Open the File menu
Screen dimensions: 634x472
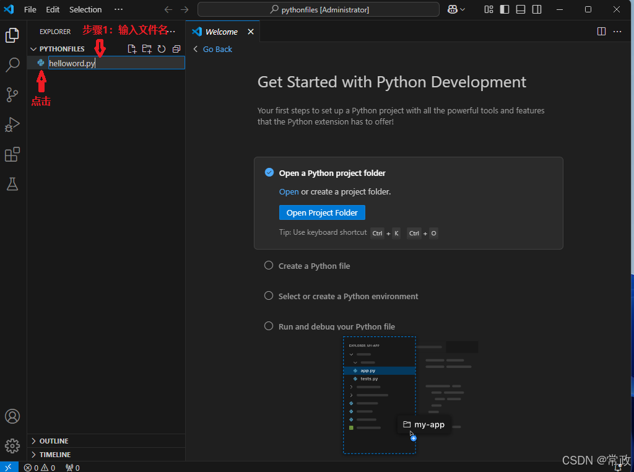30,9
